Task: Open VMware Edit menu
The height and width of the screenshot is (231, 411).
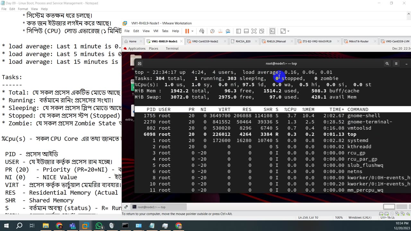Action: pos(136,31)
